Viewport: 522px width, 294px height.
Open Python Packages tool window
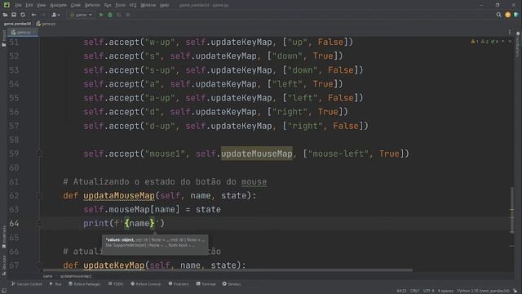[85, 284]
